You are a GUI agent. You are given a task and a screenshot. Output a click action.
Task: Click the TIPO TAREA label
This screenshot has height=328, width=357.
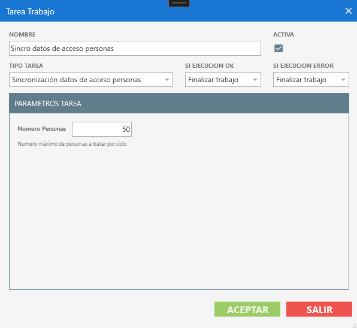(26, 65)
